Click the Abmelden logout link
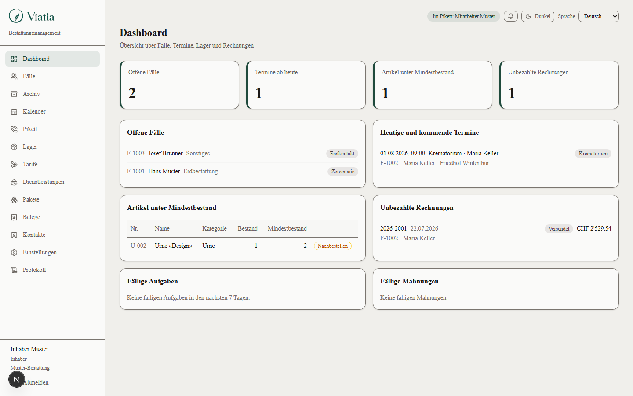633x396 pixels. pos(36,383)
